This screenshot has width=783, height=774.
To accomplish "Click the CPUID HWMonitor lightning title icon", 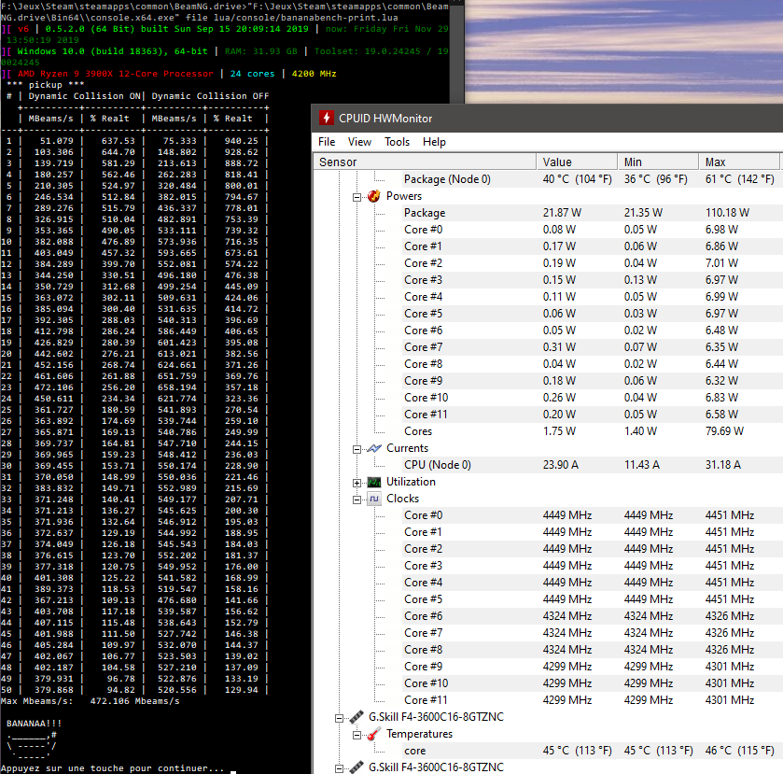I will [326, 118].
